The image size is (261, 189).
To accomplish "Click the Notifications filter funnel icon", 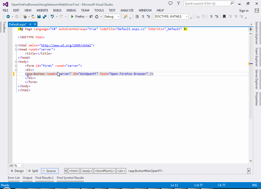I will pos(178,3).
